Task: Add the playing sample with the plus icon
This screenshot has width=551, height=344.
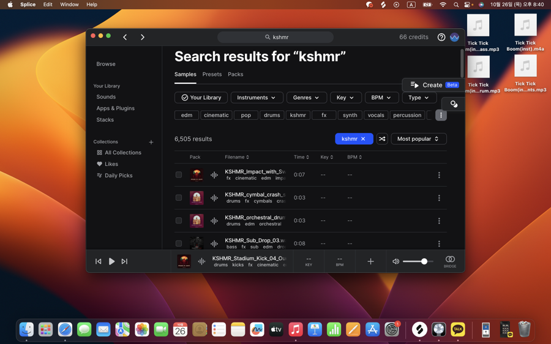Action: pyautogui.click(x=370, y=261)
